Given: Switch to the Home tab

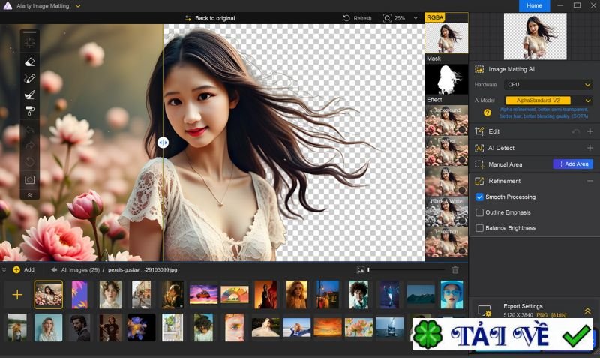Looking at the screenshot, I should (534, 5).
